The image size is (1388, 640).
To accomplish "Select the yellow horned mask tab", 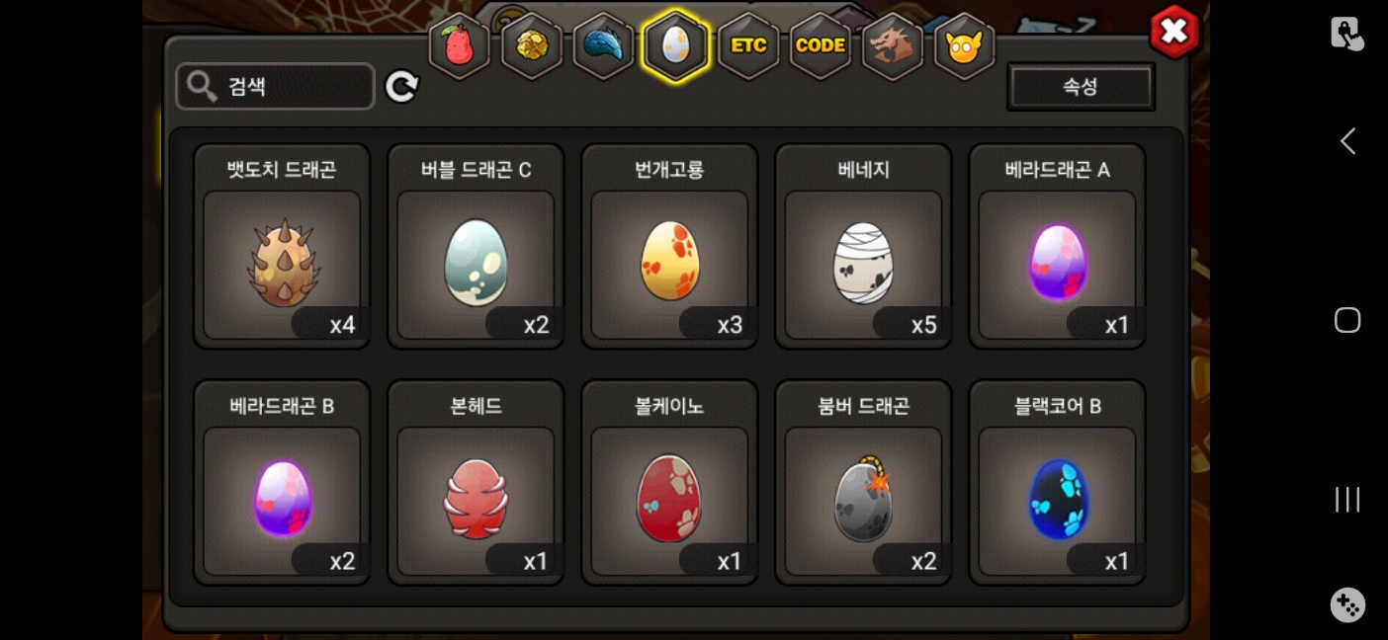I will tap(964, 45).
